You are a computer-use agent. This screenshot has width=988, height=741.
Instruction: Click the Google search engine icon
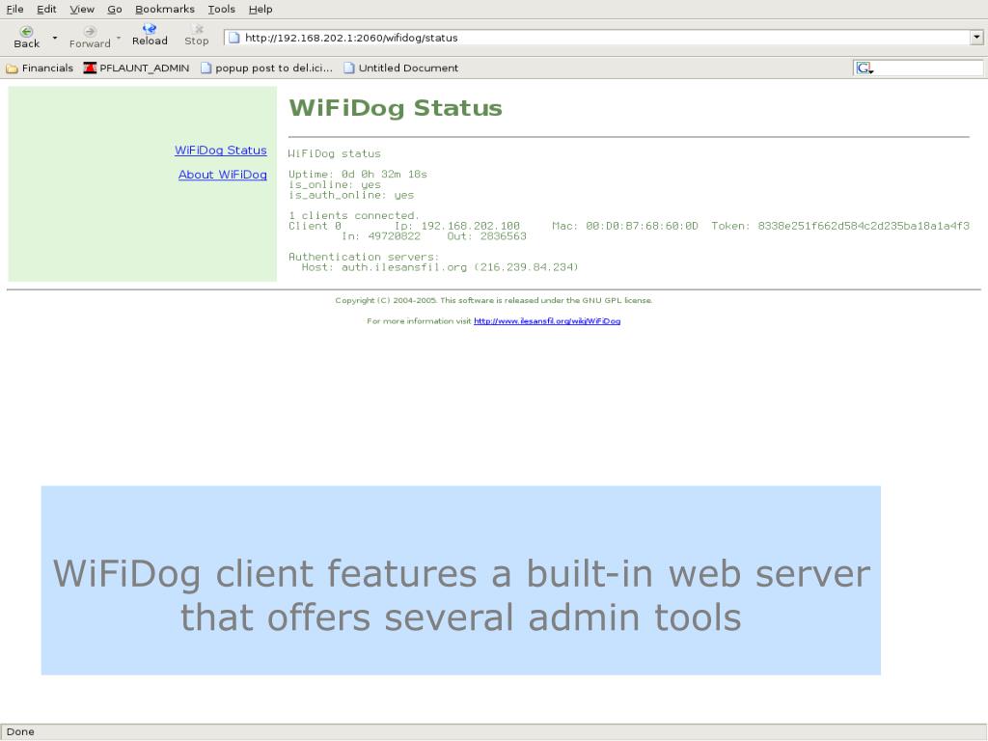click(864, 69)
